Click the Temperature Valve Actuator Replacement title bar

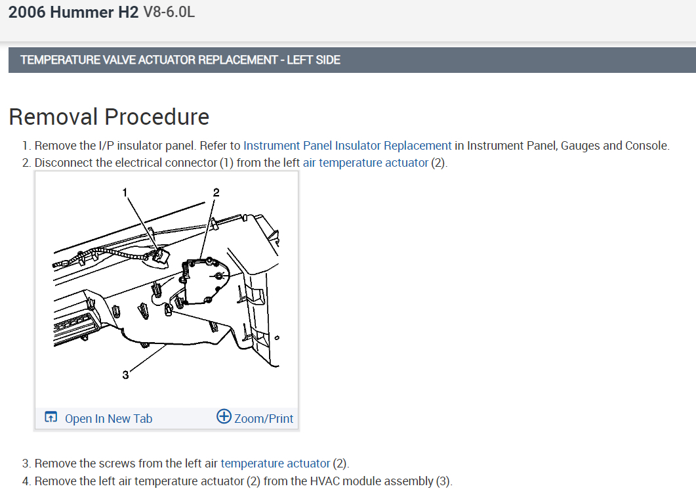352,60
